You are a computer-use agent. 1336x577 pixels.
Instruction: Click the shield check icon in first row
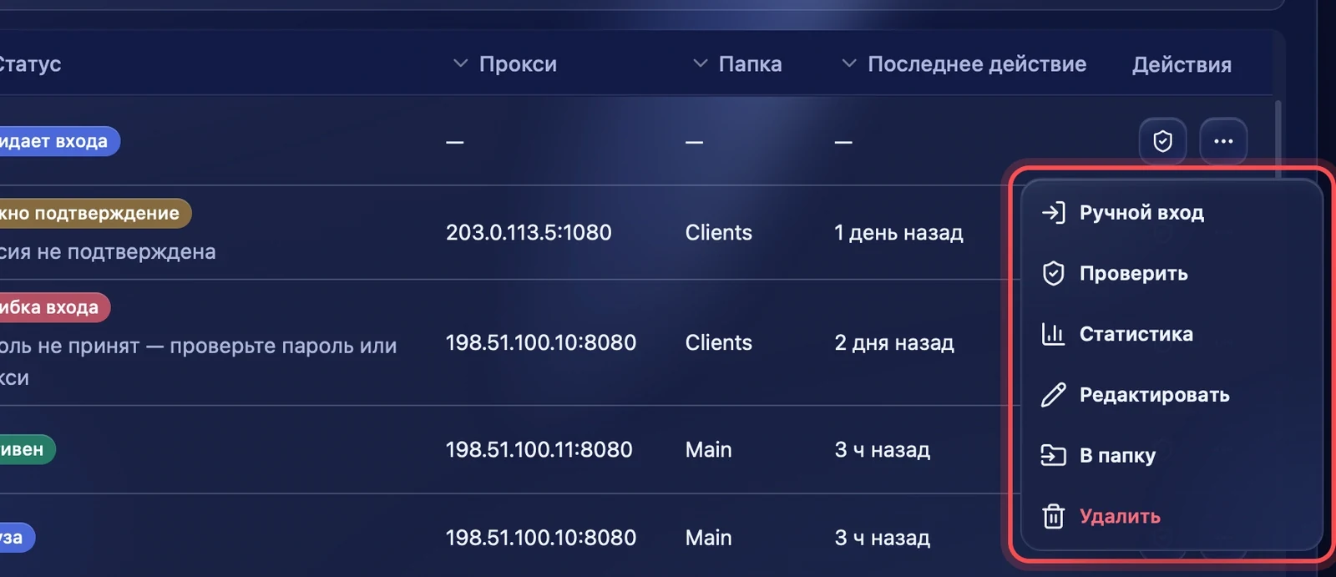pyautogui.click(x=1162, y=141)
